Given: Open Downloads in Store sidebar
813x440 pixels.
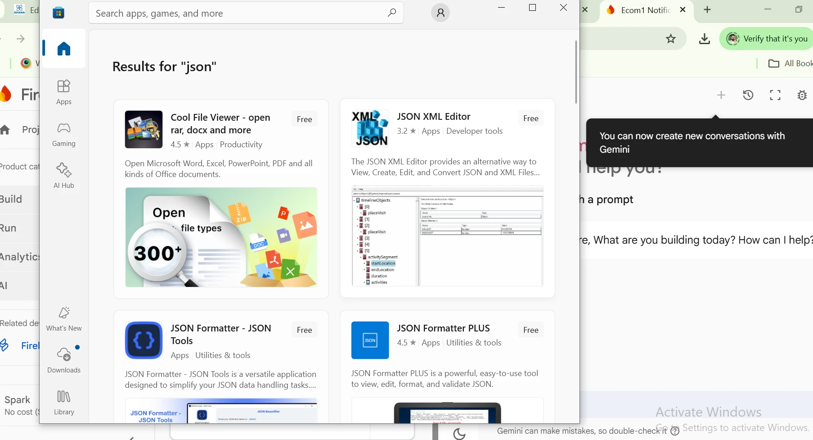Looking at the screenshot, I should 64,361.
